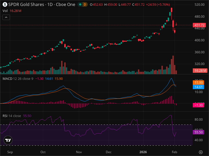Click the current price label 451.72
Viewport: 209px width, 156px height.
(199, 25)
